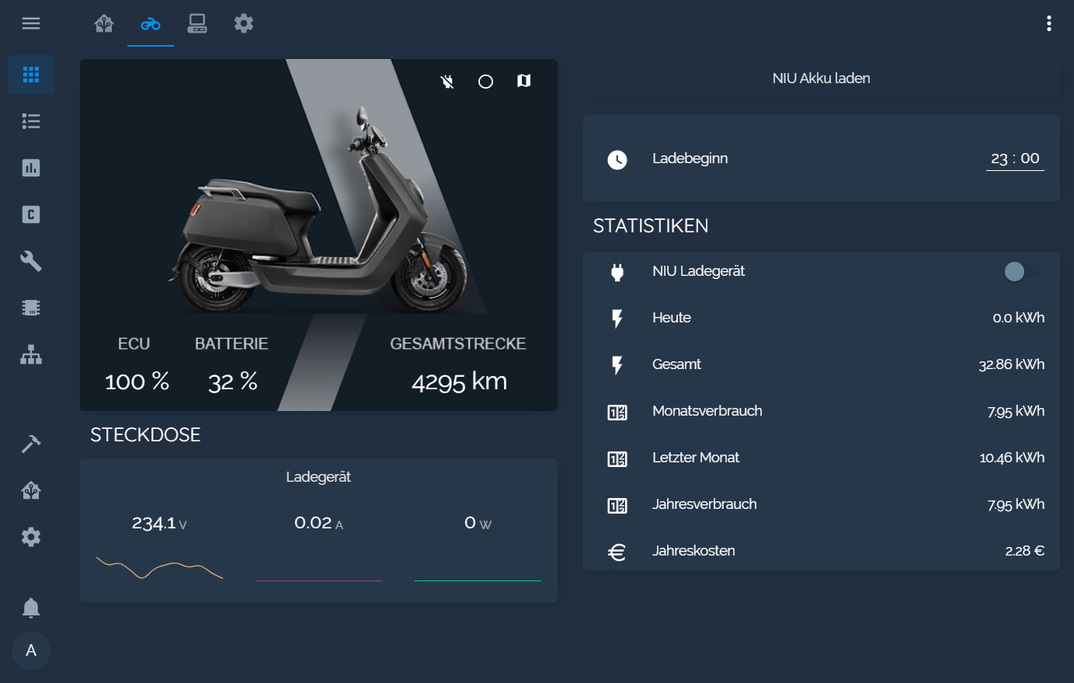The image size is (1074, 683).
Task: Open the list view icon in sidebar
Action: tap(31, 121)
